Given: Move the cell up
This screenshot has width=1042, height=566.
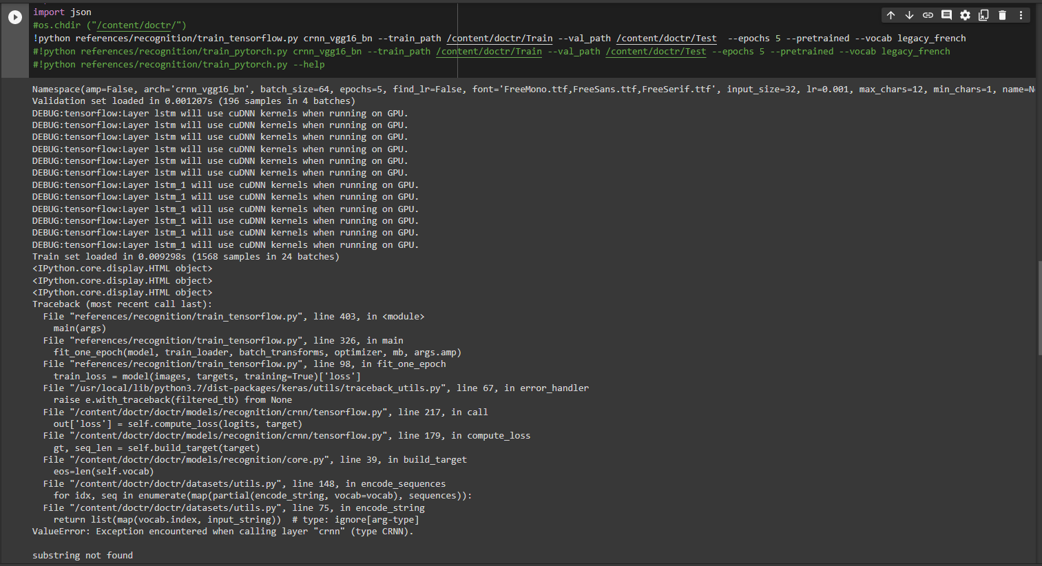Looking at the screenshot, I should point(890,14).
